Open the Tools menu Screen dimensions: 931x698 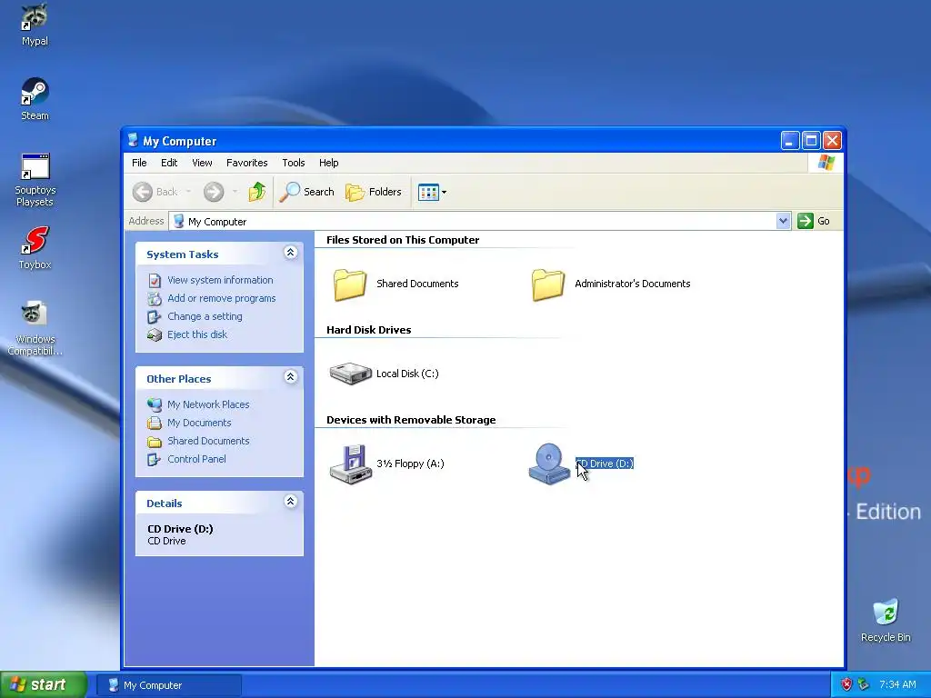(294, 163)
